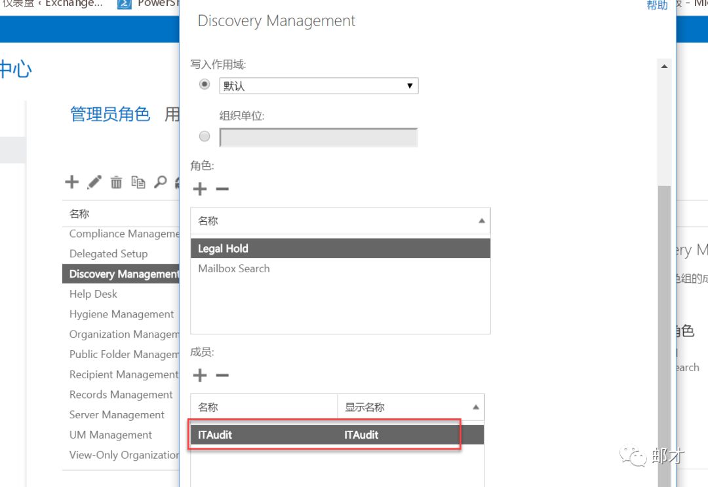
Task: Select the default write scope radio button
Action: 205,85
